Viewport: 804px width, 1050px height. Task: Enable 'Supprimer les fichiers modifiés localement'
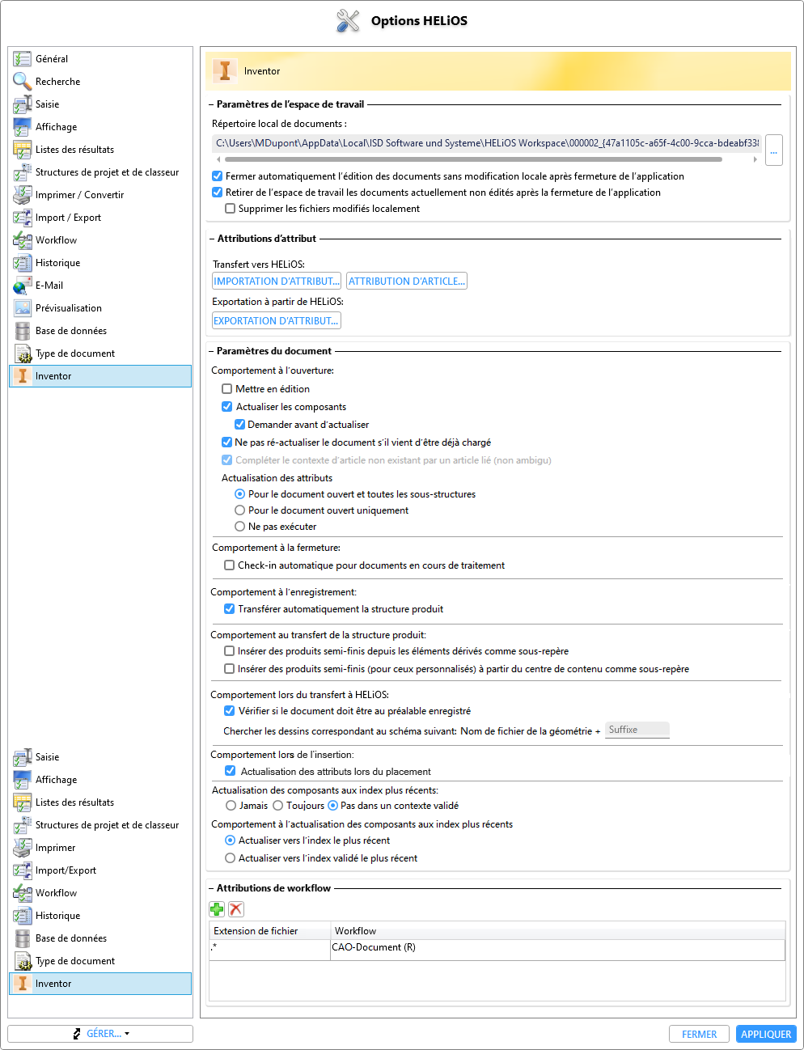click(230, 209)
